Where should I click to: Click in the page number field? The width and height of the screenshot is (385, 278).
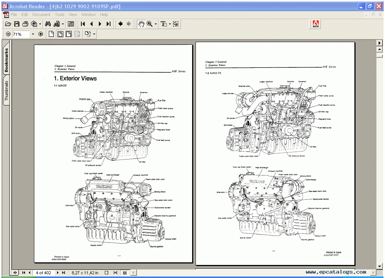coord(44,272)
